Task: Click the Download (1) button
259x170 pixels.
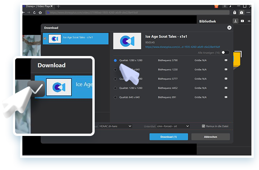Action: [x=169, y=137]
